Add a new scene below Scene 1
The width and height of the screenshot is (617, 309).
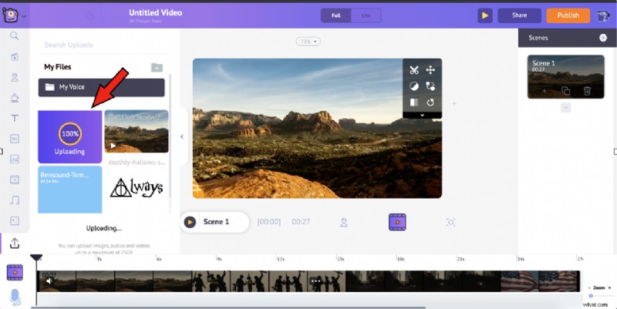click(x=565, y=108)
